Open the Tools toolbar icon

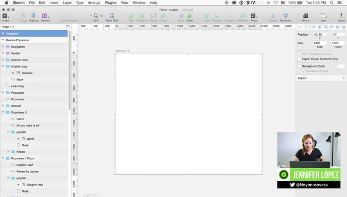click(254, 16)
